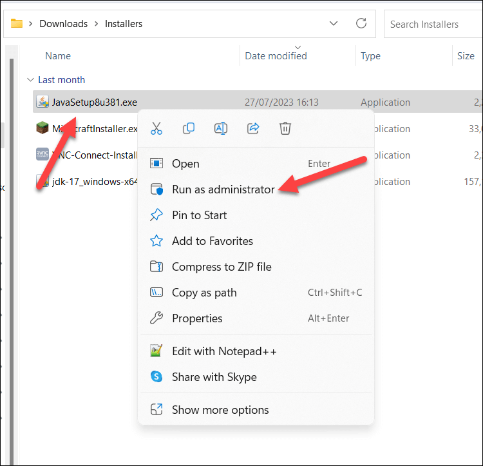Expand the chevron between Downloads and Installers
This screenshot has width=483, height=466.
click(97, 24)
